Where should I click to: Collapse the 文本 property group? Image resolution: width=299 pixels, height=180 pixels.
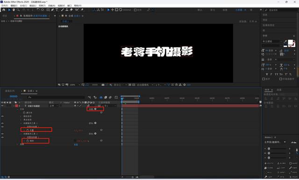(17, 109)
